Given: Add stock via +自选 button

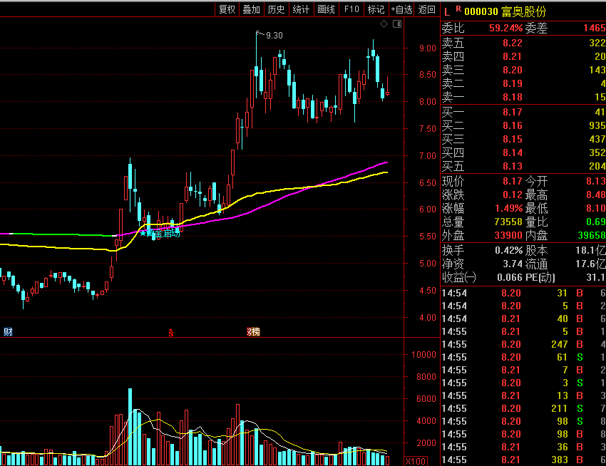Looking at the screenshot, I should pos(401,10).
